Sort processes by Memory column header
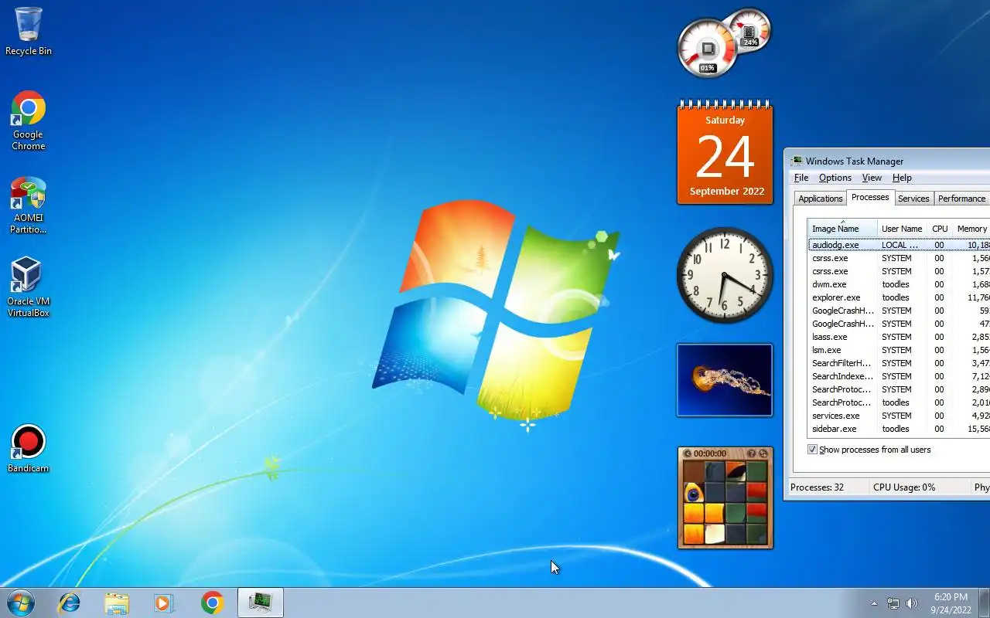The width and height of the screenshot is (990, 618). [971, 229]
